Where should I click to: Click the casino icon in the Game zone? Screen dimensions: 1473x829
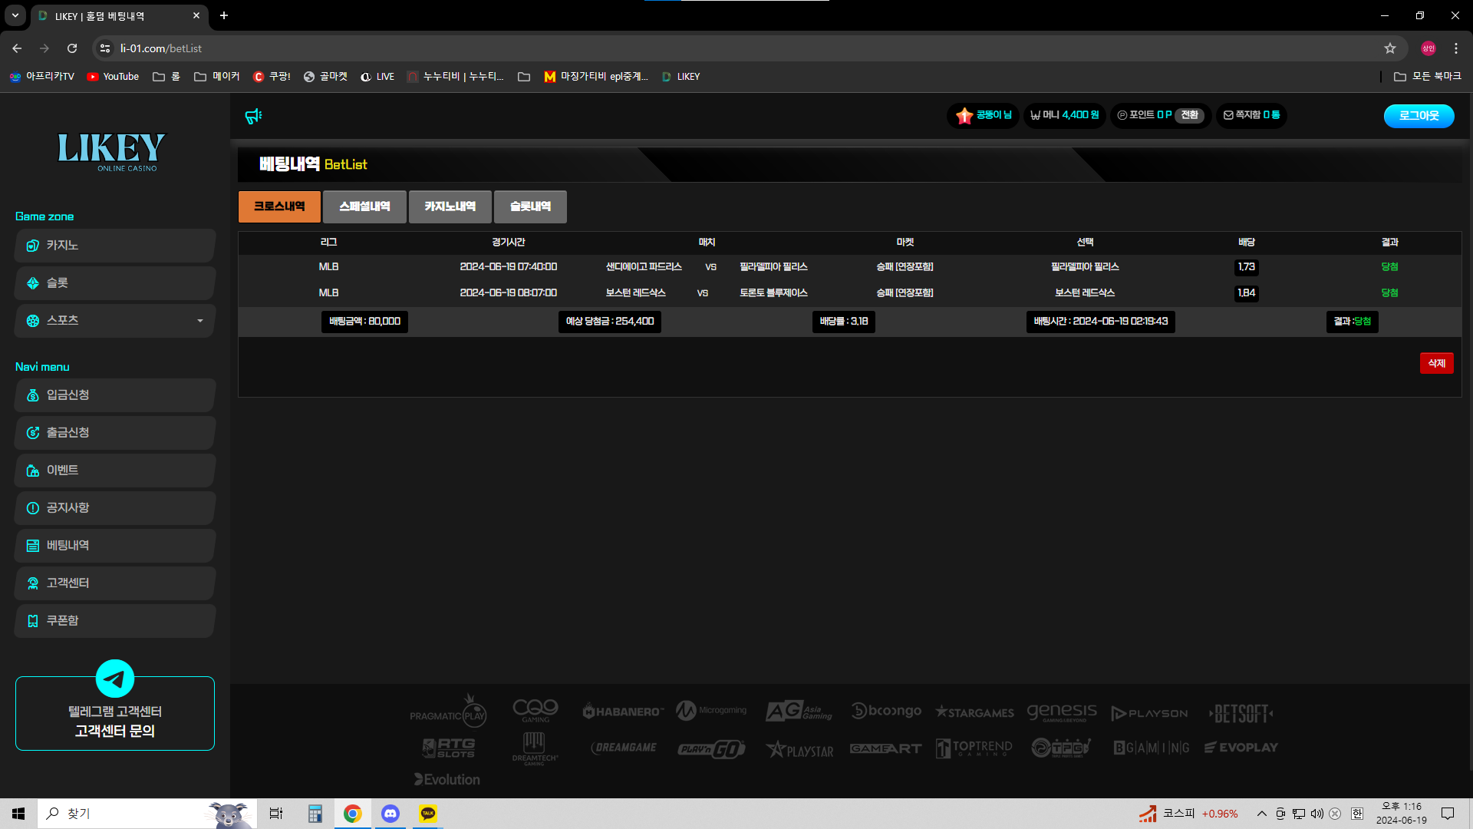[33, 246]
